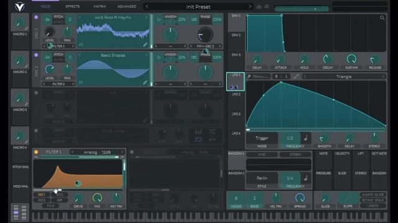Open the save preset icon

(259, 7)
